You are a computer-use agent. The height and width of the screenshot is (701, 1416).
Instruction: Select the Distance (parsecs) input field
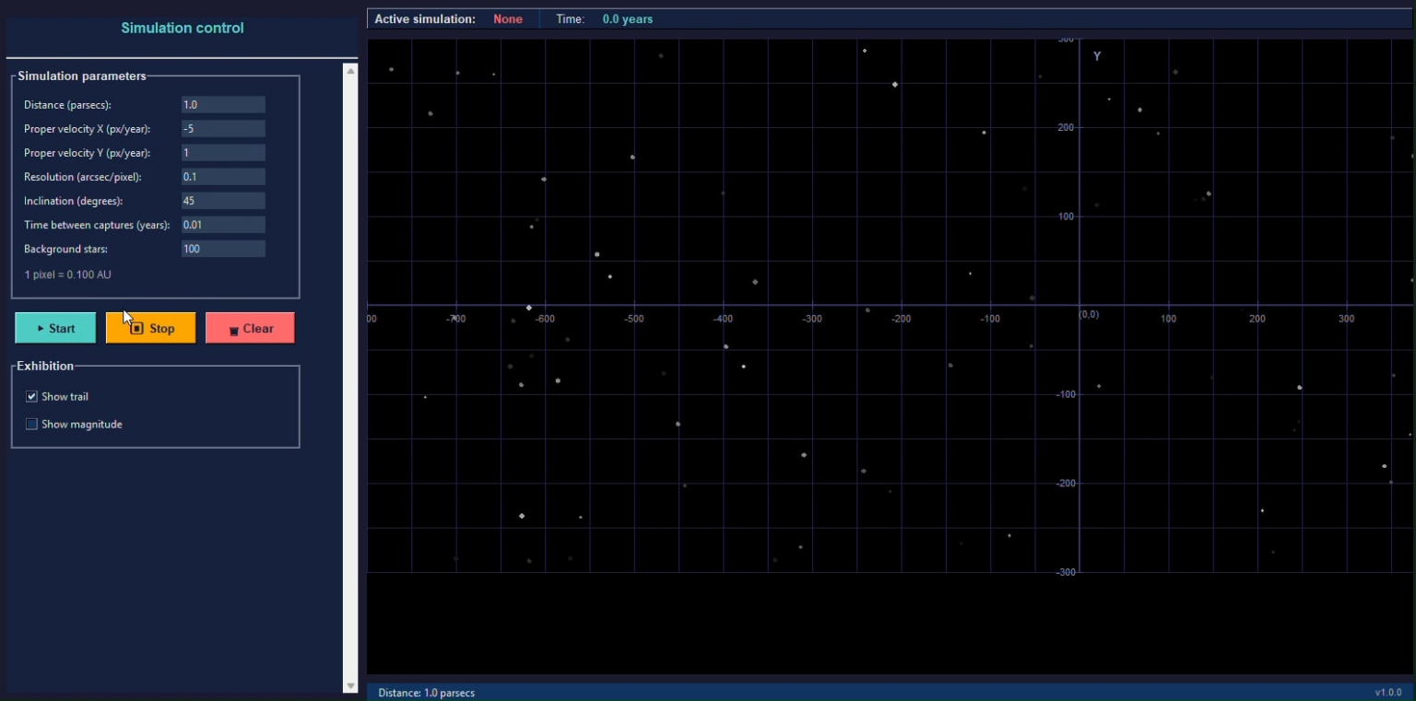coord(222,104)
